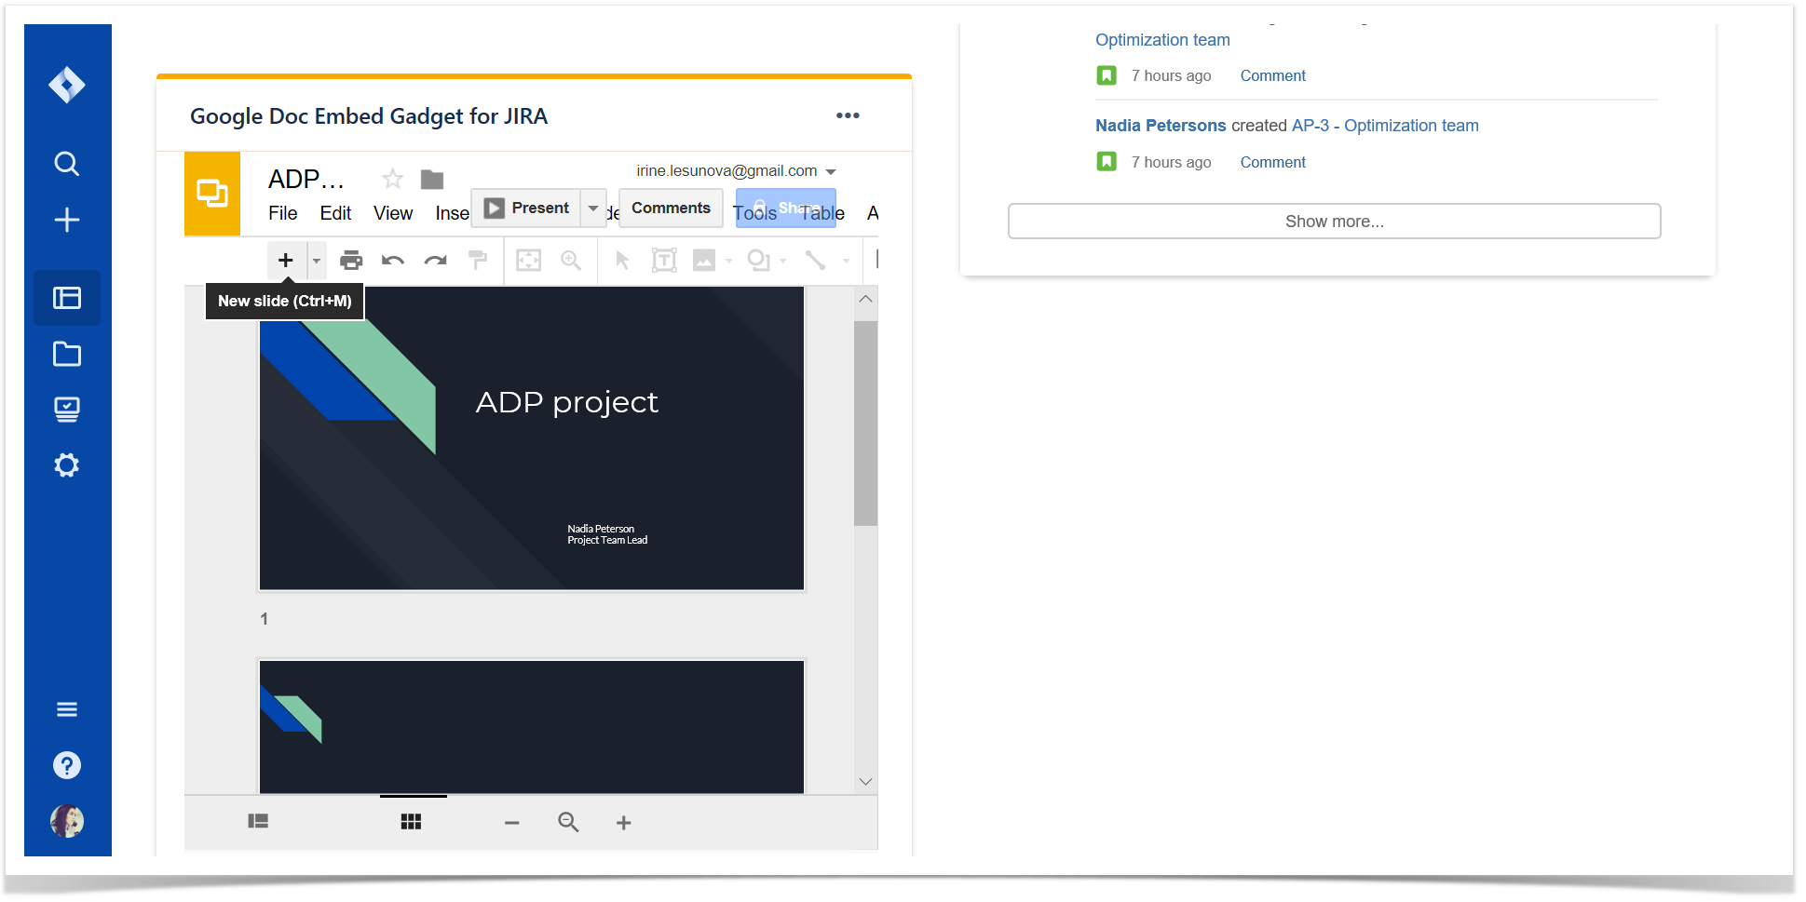Open dashboards icon in sidebar
This screenshot has width=1806, height=902.
tap(67, 298)
